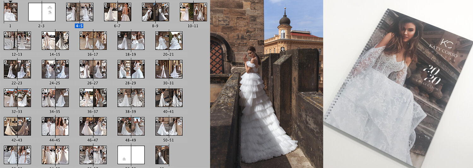The height and width of the screenshot is (168, 473).
Task: Select the spread 8-9 thumbnail
Action: (x=155, y=12)
